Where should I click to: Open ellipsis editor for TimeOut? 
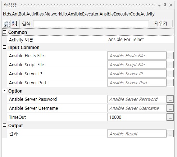(x=170, y=117)
